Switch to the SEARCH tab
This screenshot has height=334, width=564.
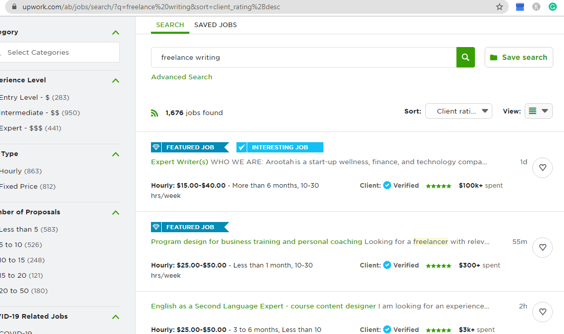coord(170,25)
